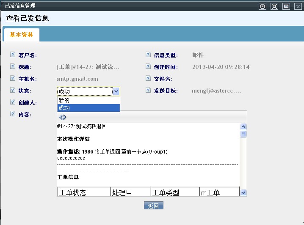Viewport: 304px width, 225px height.
Task: Click the help icon next to 内容
Action: point(13,114)
